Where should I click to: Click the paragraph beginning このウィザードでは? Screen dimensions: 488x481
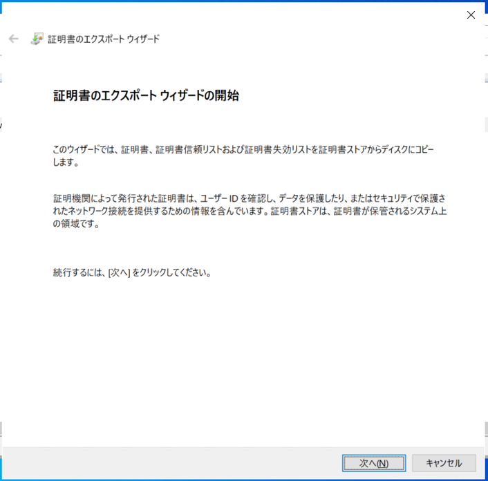point(243,155)
